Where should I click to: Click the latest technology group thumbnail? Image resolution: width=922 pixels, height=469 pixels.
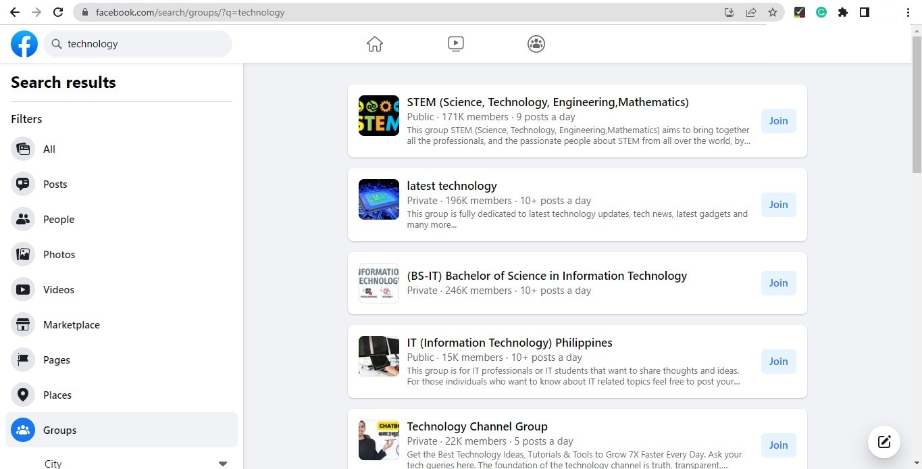tap(379, 199)
